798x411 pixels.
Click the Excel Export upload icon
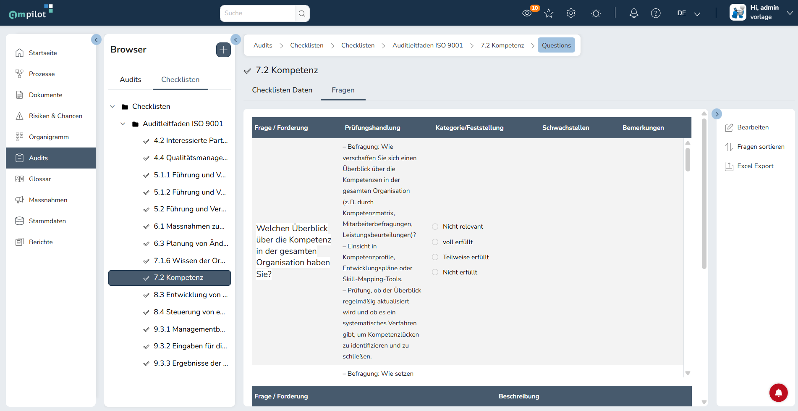[x=729, y=166]
